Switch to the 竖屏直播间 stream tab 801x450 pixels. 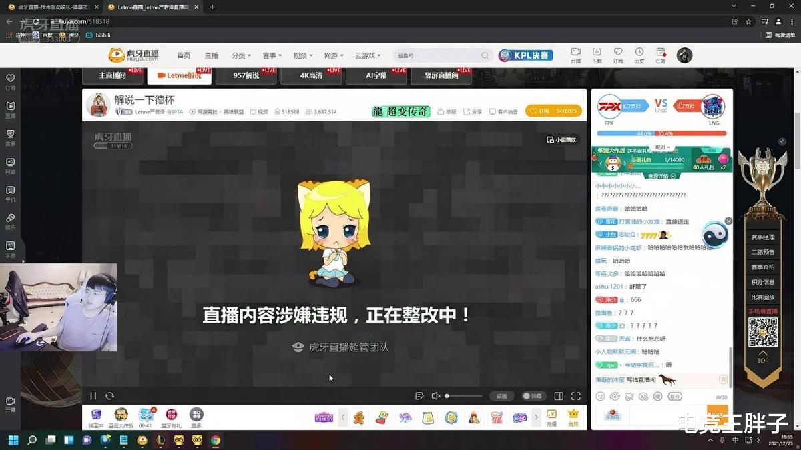click(442, 75)
